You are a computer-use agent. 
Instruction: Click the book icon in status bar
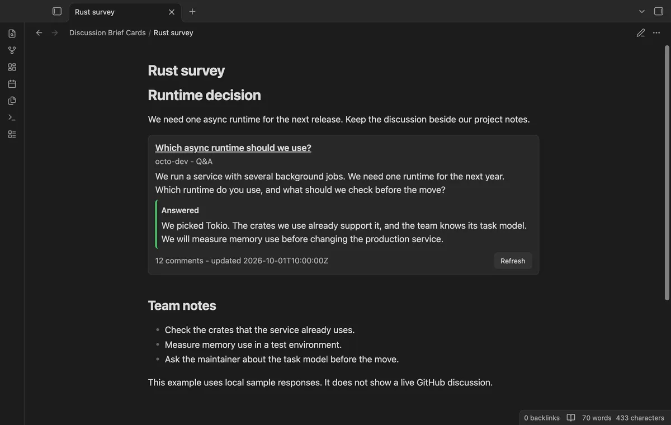(x=571, y=418)
